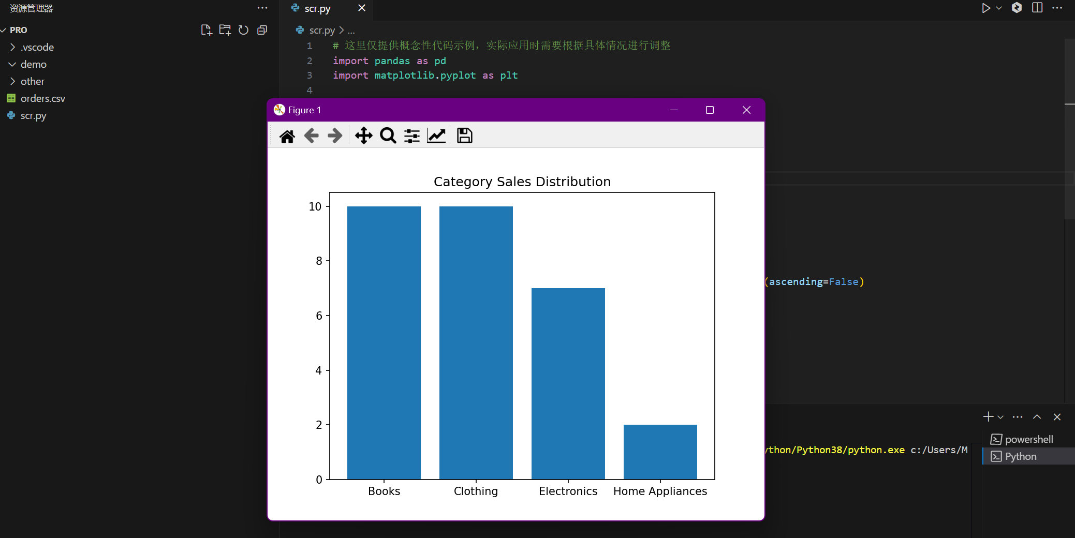Close the scr.py editor tab
This screenshot has height=538, width=1075.
point(362,8)
